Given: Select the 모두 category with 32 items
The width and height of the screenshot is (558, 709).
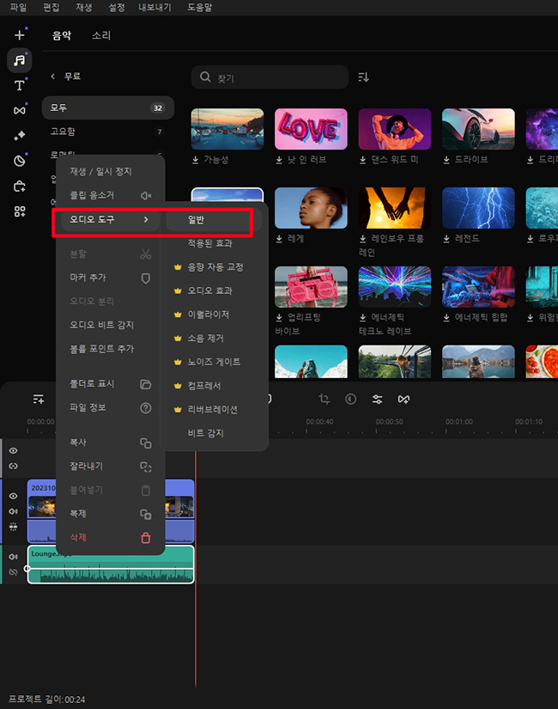Looking at the screenshot, I should (x=108, y=107).
